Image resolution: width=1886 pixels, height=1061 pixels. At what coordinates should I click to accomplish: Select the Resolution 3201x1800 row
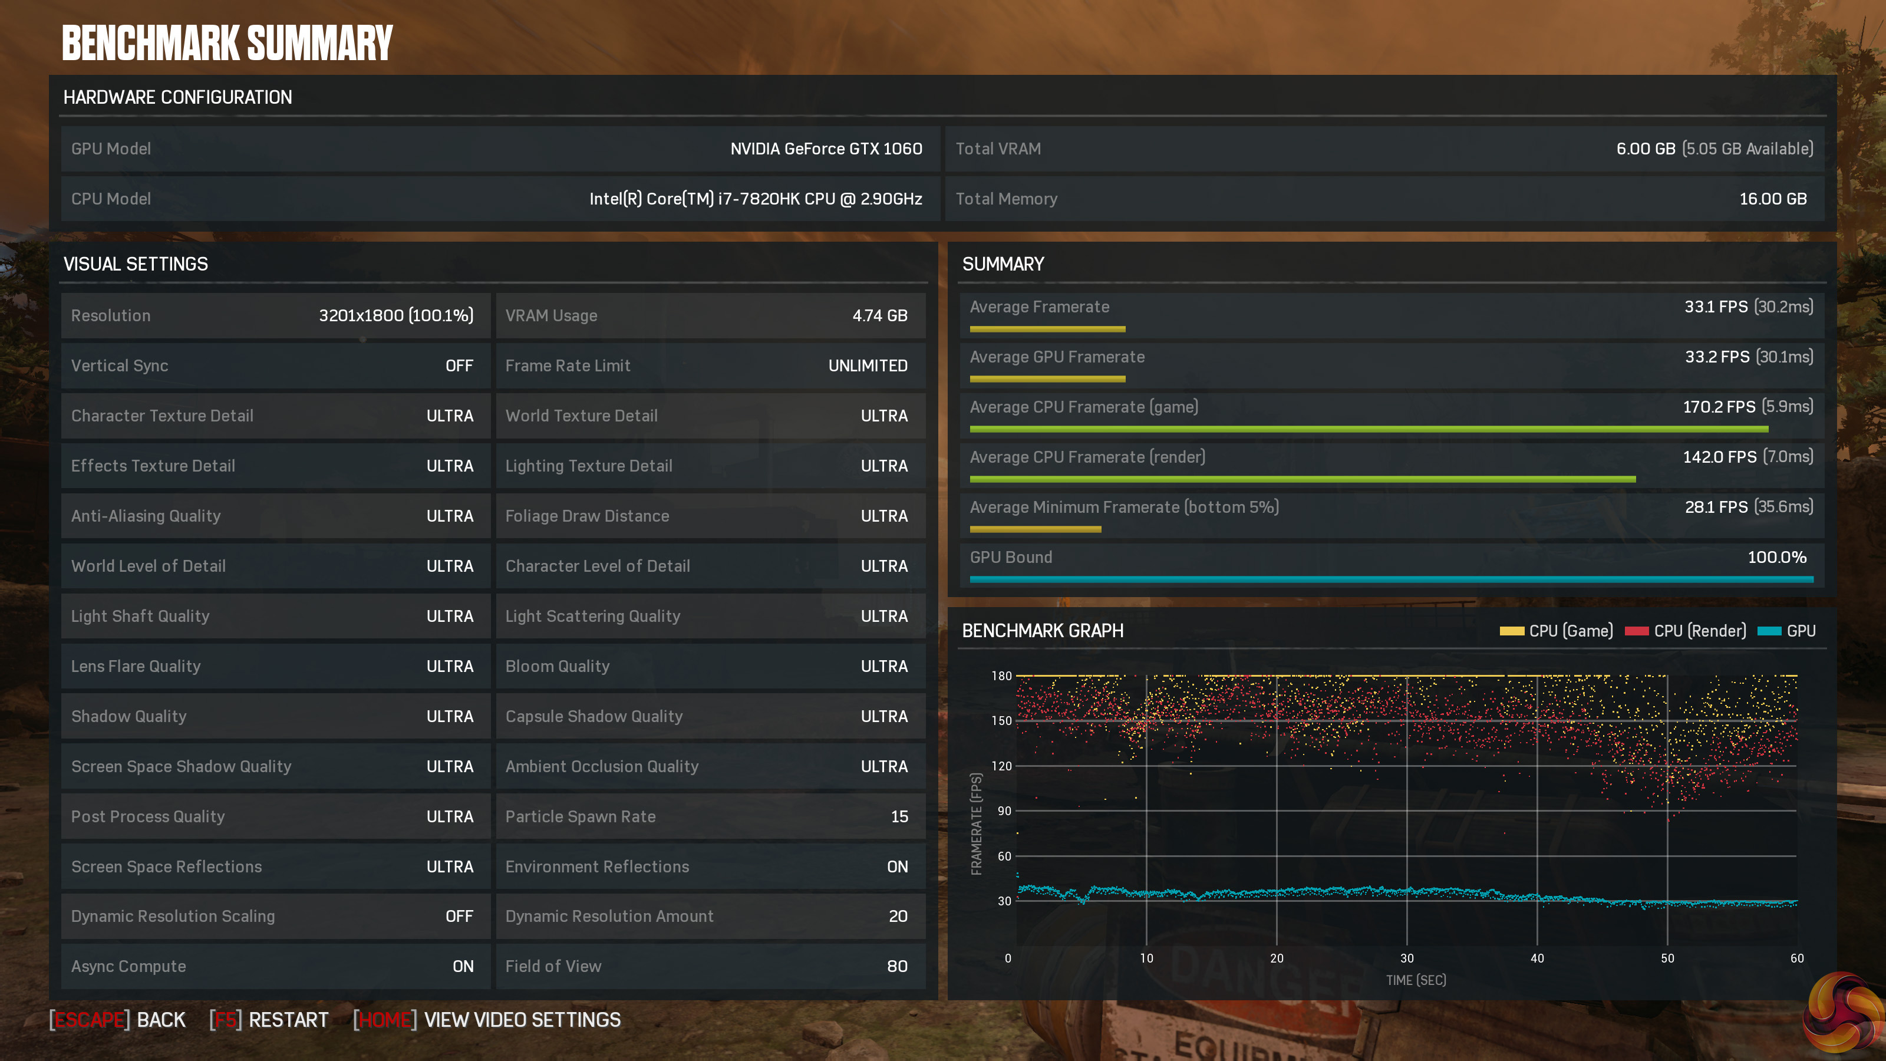click(275, 315)
